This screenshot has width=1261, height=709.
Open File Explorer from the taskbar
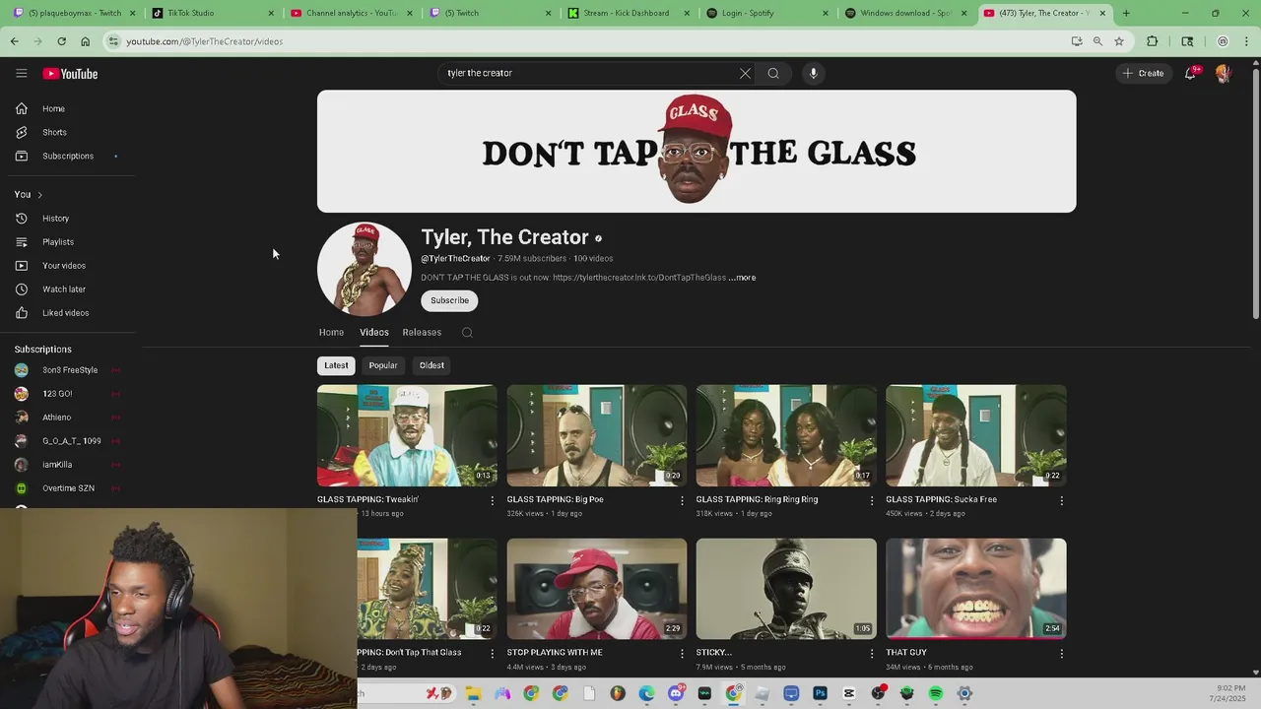click(x=473, y=693)
